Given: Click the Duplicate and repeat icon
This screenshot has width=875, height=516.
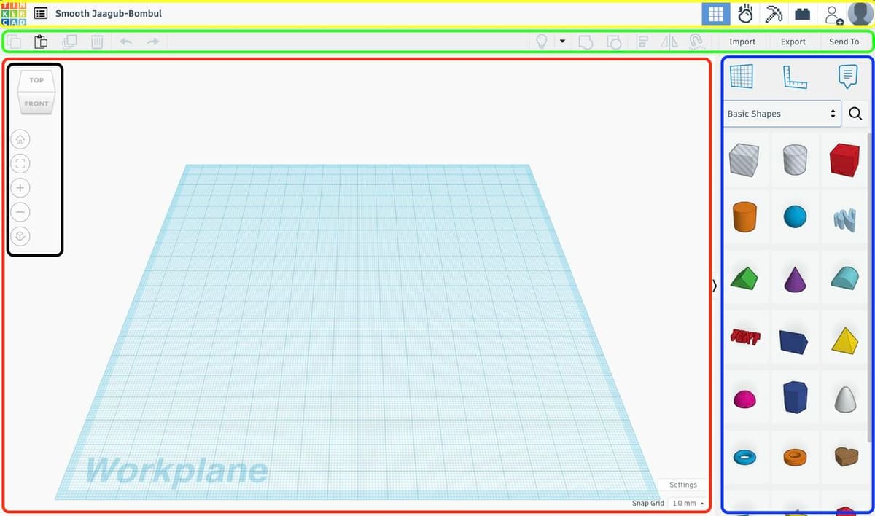Looking at the screenshot, I should tap(69, 42).
